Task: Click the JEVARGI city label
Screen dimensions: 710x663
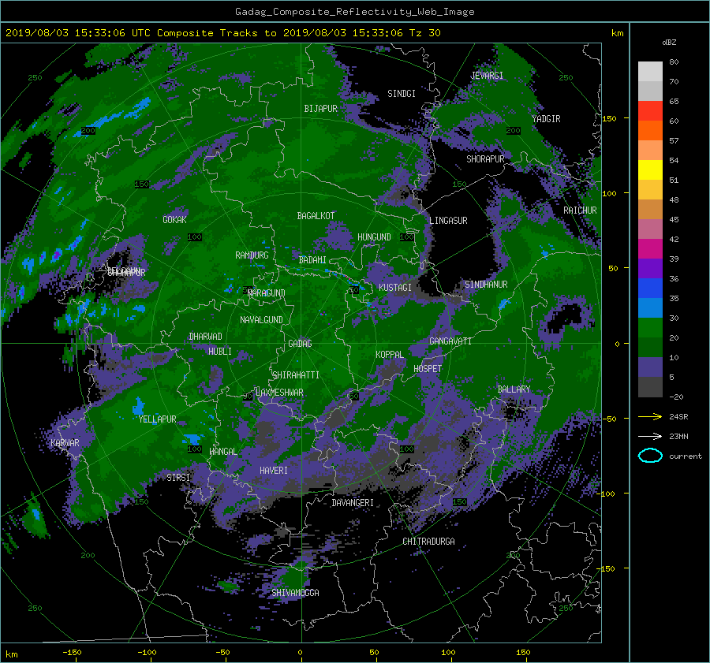Action: 487,76
